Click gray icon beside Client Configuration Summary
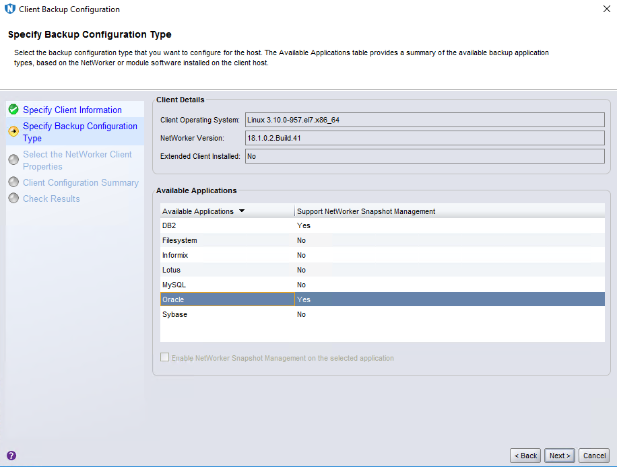Screen dimensions: 617x467 click(13, 182)
